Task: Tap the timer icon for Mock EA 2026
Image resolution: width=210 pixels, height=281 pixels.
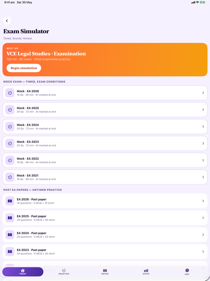Action: pos(10,93)
